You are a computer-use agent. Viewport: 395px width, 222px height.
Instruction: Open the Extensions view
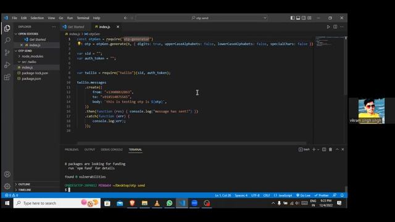(7, 77)
